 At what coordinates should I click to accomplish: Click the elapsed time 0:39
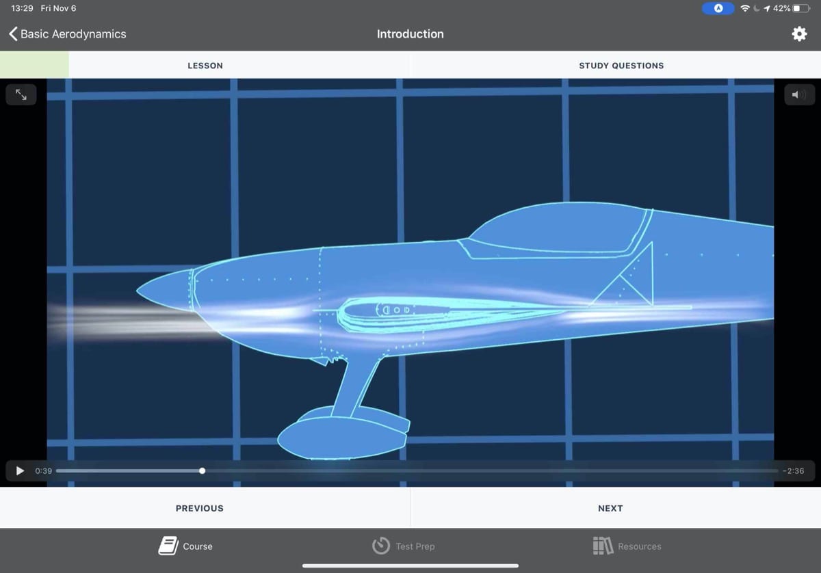[x=44, y=471]
